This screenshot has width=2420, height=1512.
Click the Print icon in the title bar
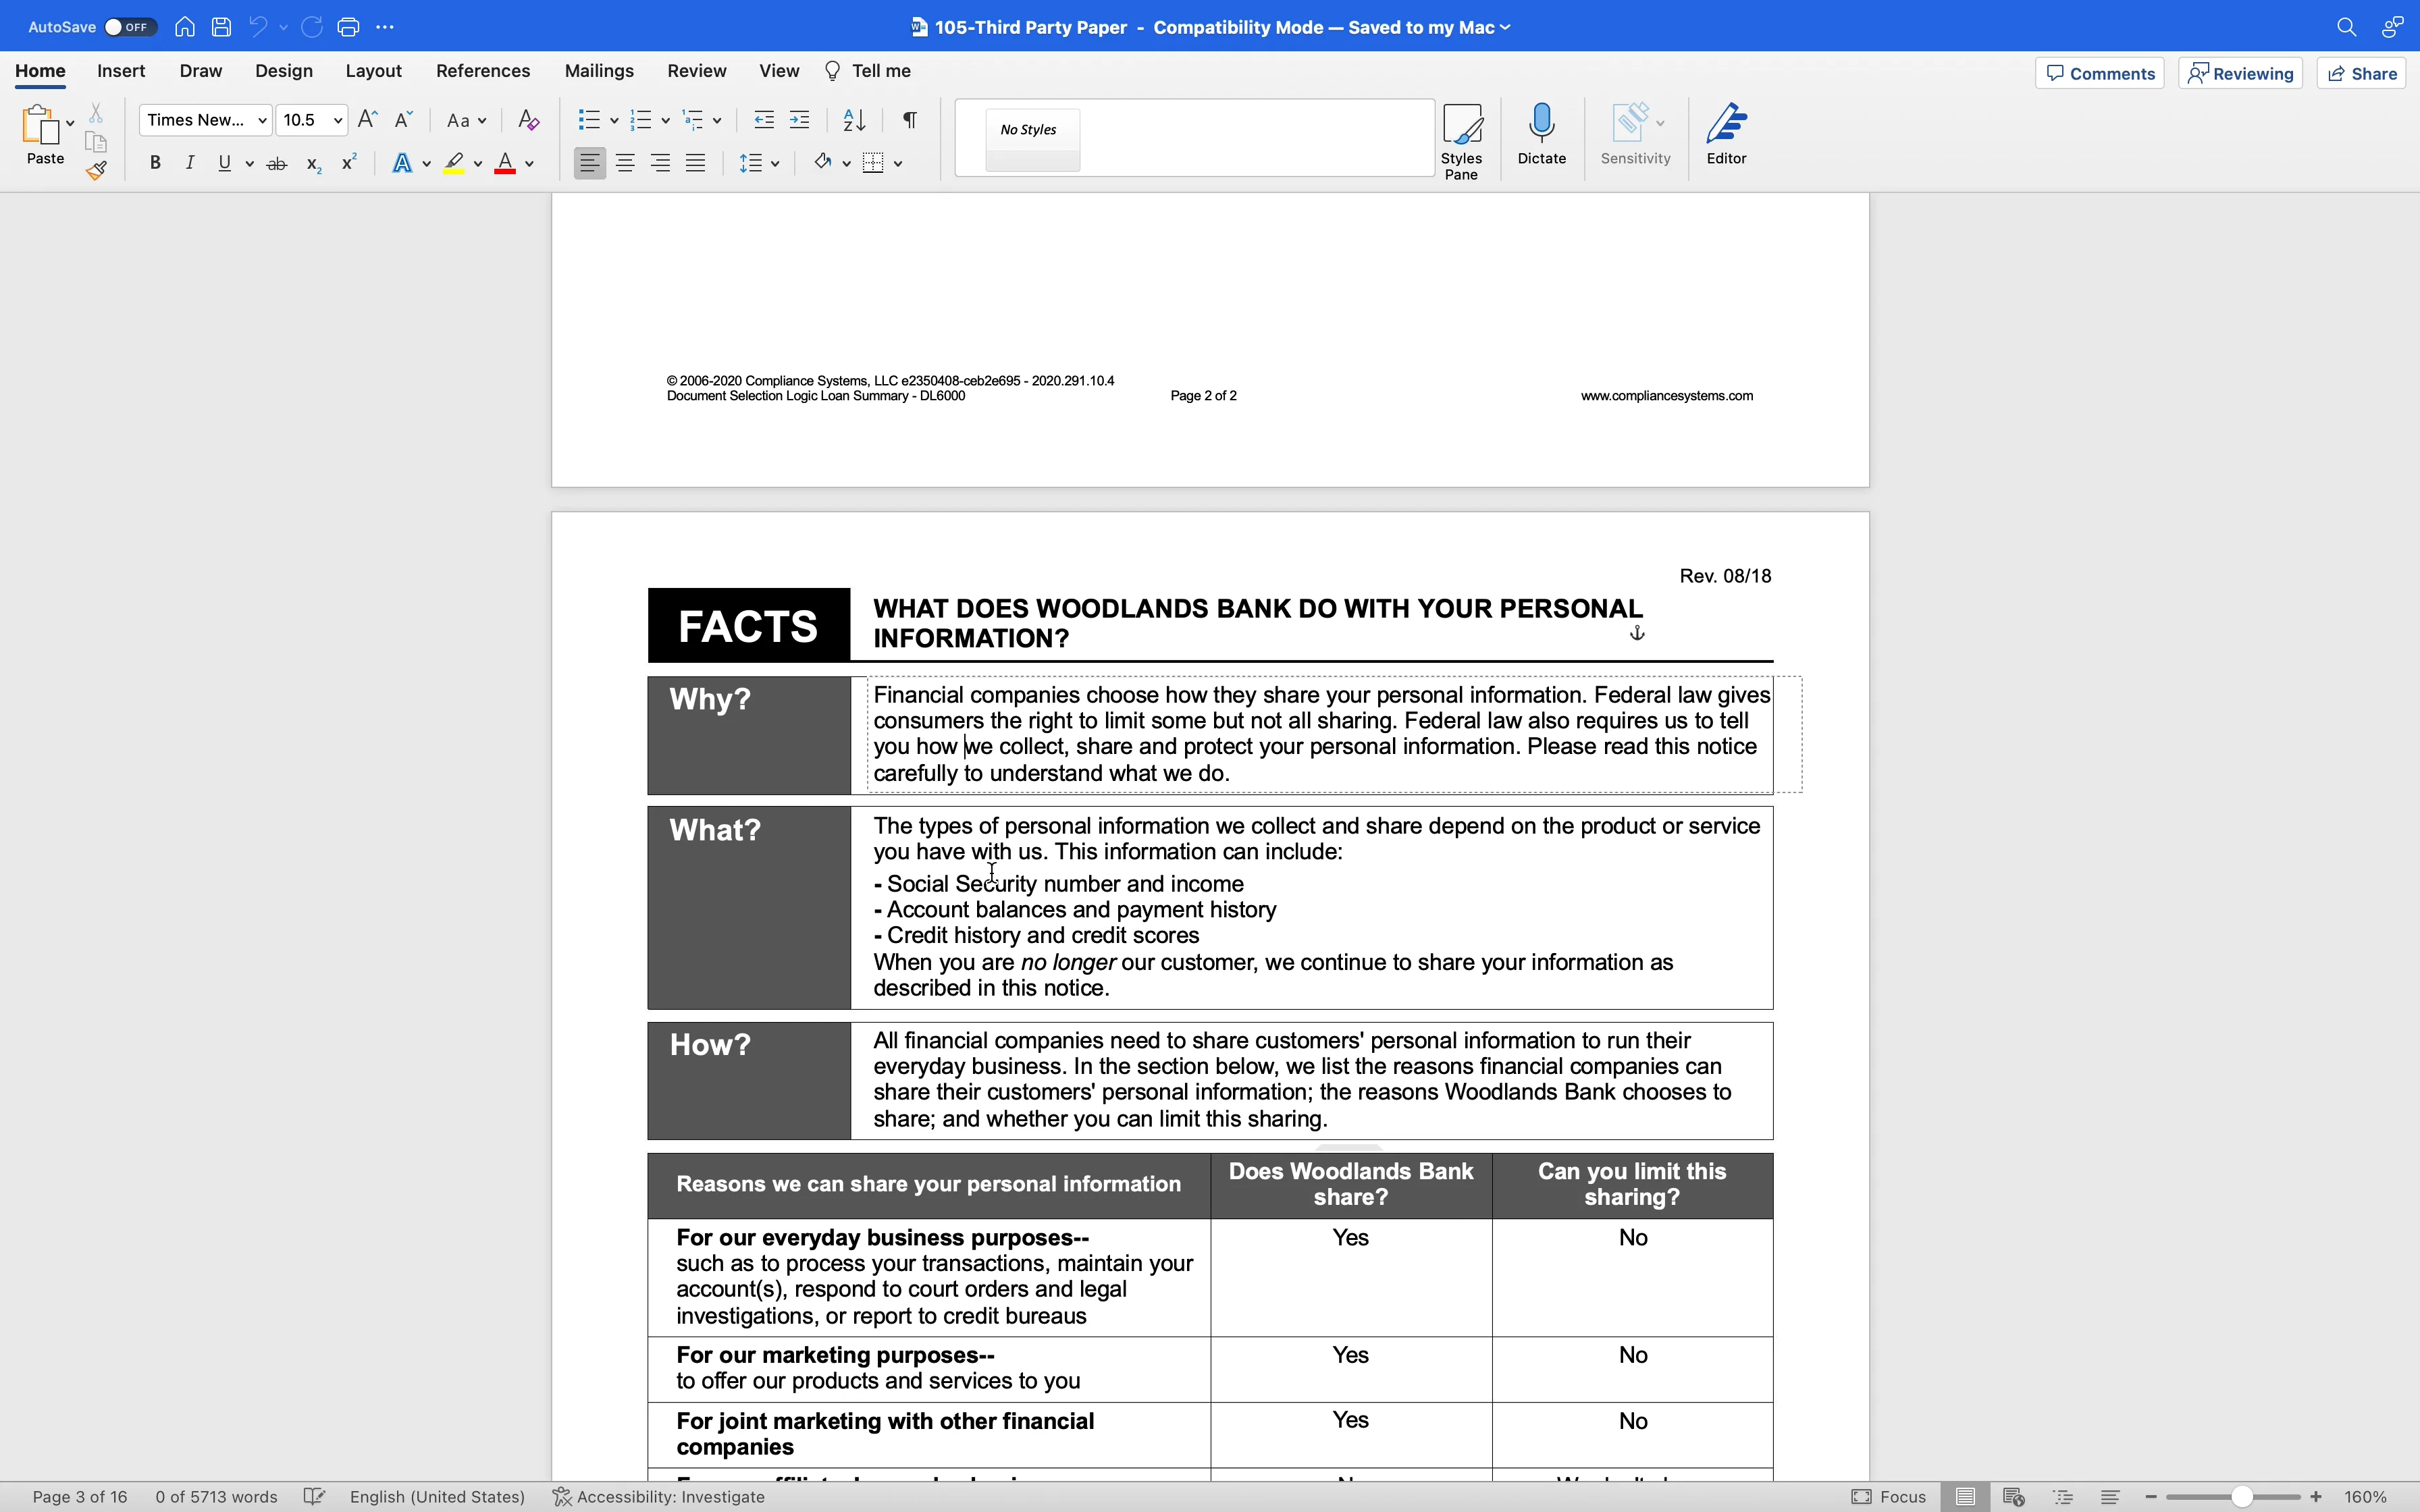point(348,27)
